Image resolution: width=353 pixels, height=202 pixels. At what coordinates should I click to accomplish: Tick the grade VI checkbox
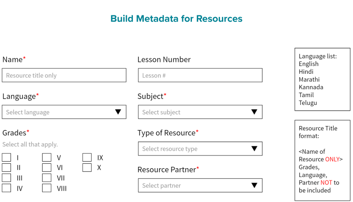[x=47, y=167]
